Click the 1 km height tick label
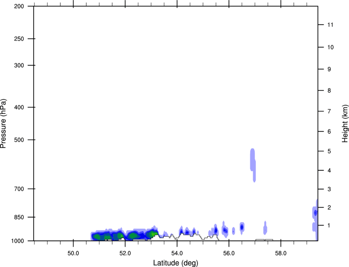The image size is (349, 267). point(329,226)
